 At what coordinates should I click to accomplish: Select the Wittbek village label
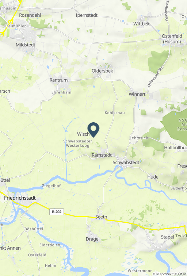(x=141, y=24)
